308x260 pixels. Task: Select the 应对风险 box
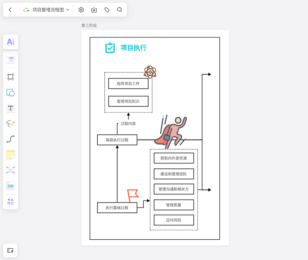[x=174, y=220]
